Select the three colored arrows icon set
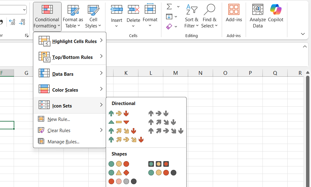The image size is (311, 187). tap(118, 113)
